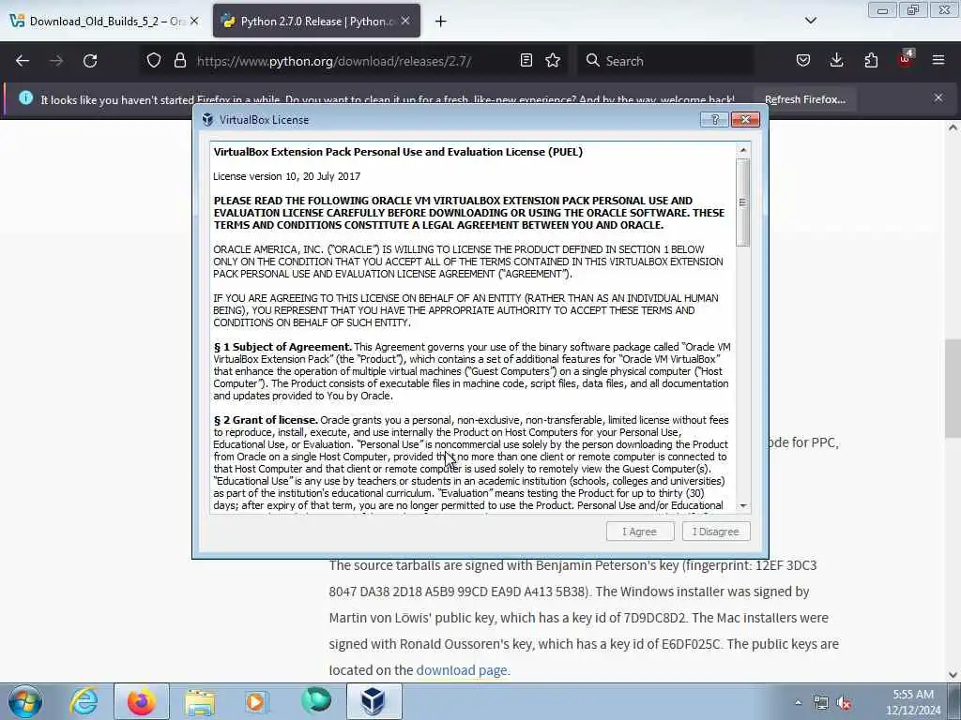Click the padlock site security icon
Image resolution: width=961 pixels, height=720 pixels.
tap(179, 61)
